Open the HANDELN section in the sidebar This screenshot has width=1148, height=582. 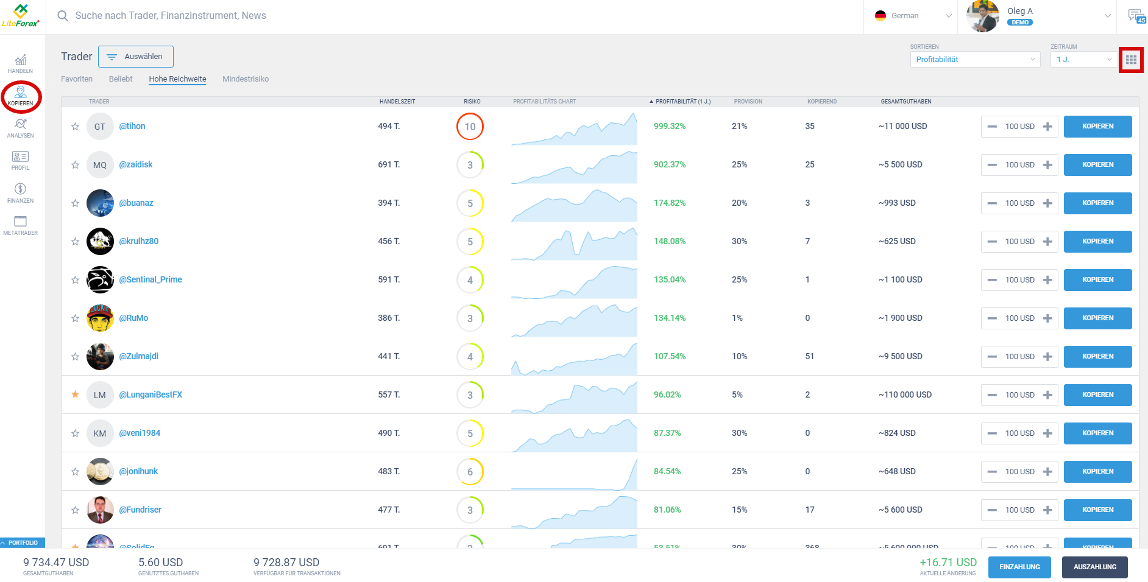tap(20, 63)
